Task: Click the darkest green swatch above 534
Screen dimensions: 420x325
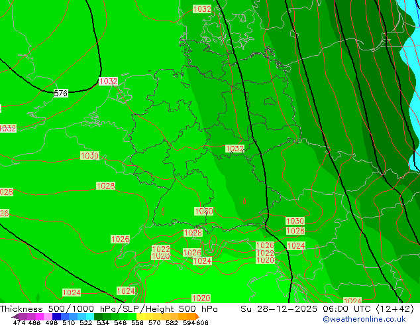Action: pos(98,316)
